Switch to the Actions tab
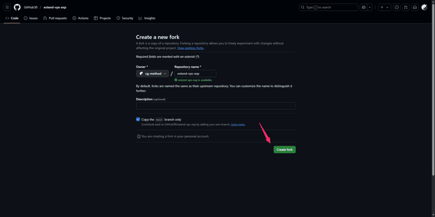Image resolution: width=435 pixels, height=217 pixels. 81,18
